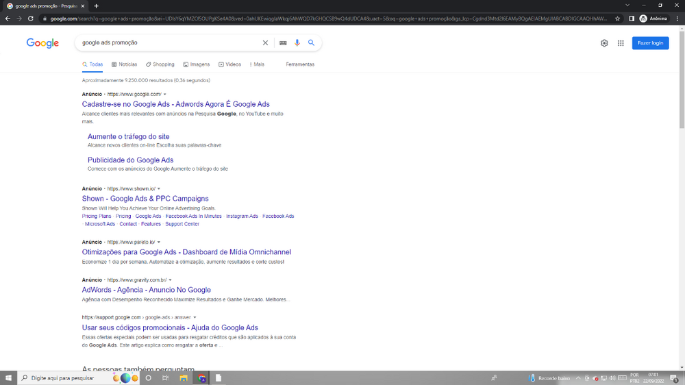Screen dimensions: 685x385
Task: Switch to the Vídeos tab
Action: [229, 64]
